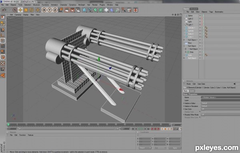Click the green NURBS generator icon
Screen dimensions: 240x153
tap(95, 10)
